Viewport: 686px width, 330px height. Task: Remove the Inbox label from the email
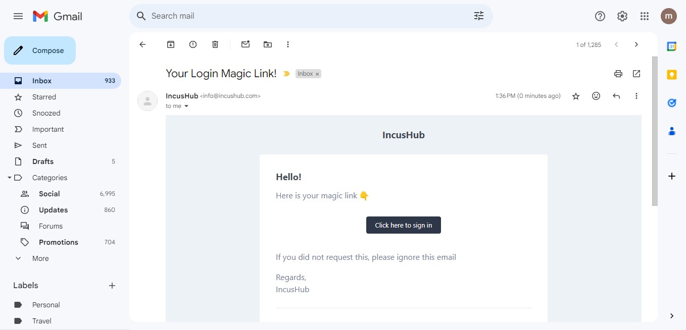(316, 73)
